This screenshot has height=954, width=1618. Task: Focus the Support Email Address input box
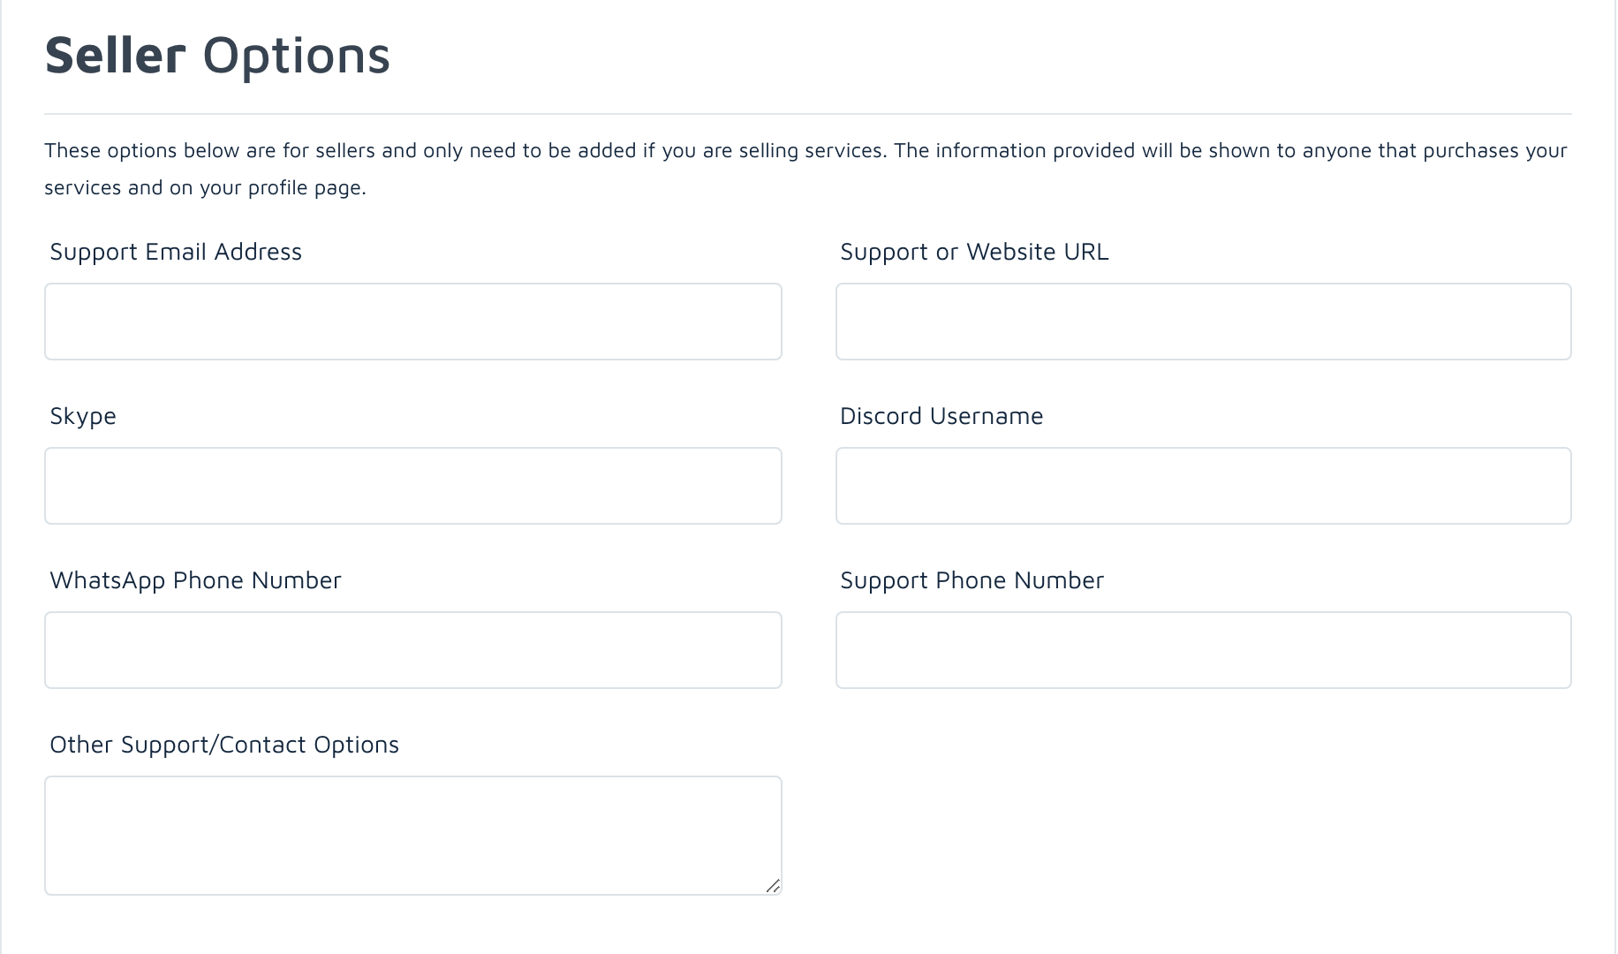click(413, 322)
